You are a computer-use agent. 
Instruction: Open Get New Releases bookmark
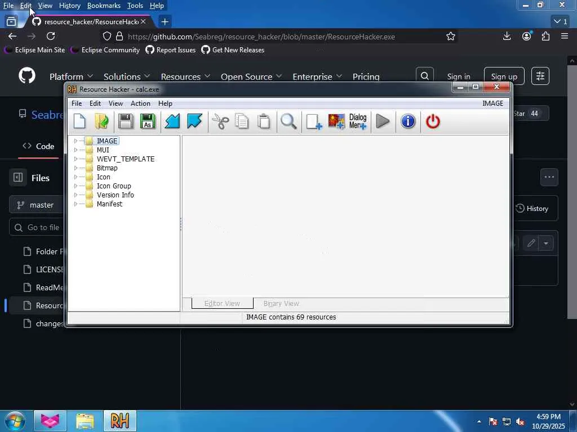pos(233,50)
